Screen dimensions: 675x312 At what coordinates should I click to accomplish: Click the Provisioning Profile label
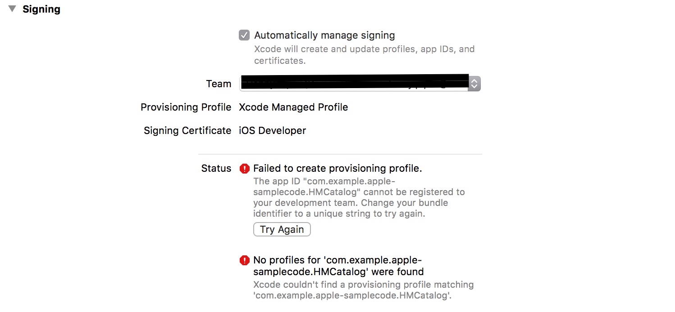(186, 107)
